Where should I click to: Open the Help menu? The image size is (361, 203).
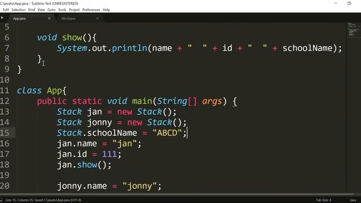click(x=106, y=10)
